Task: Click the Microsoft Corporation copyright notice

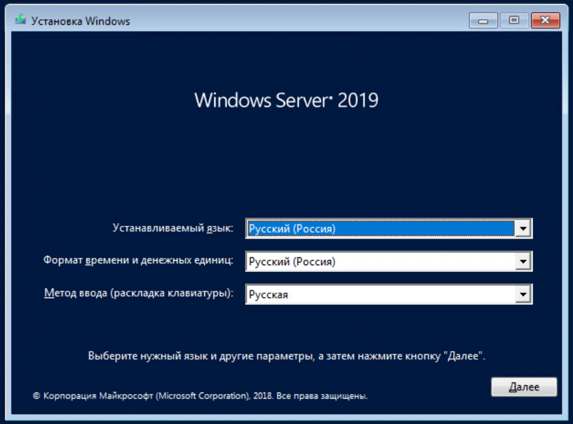Action: click(200, 396)
